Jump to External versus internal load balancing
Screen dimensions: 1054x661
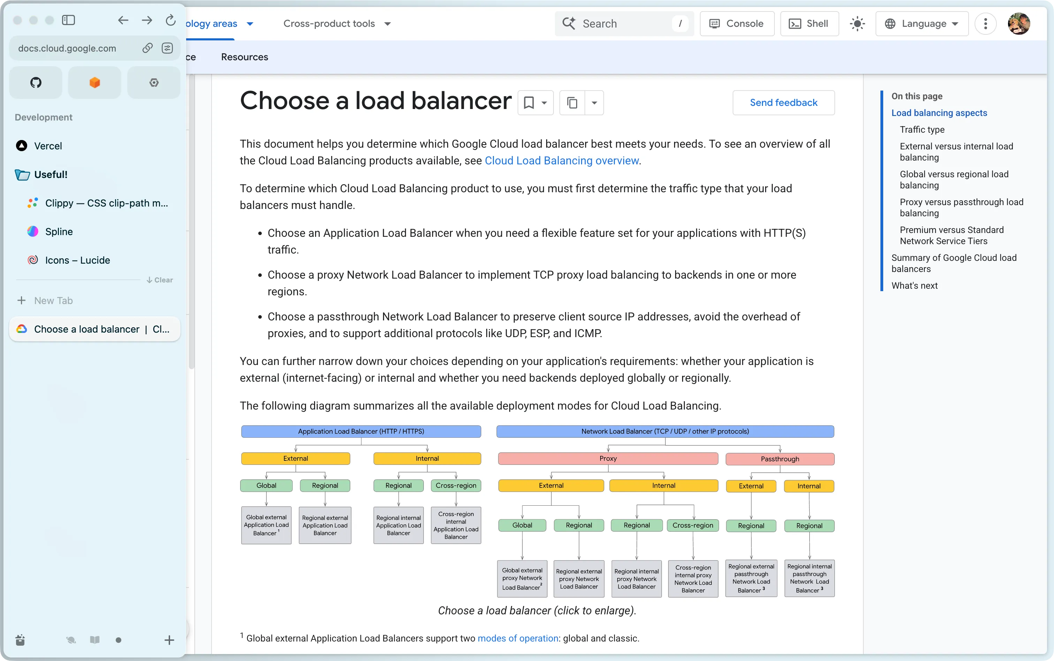(x=956, y=152)
